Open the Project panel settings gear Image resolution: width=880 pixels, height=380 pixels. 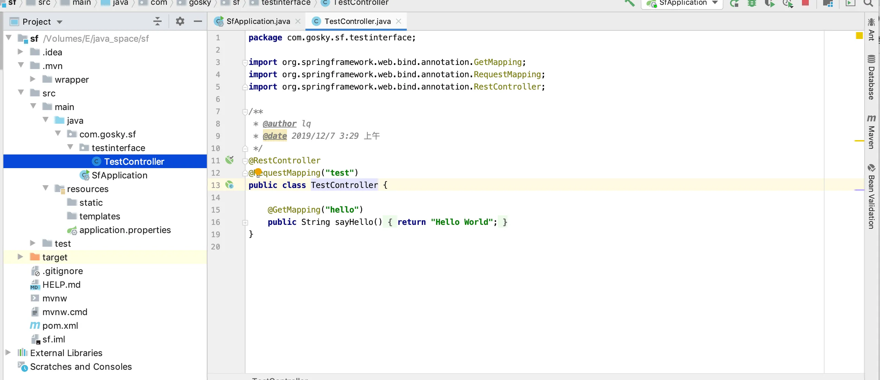180,21
